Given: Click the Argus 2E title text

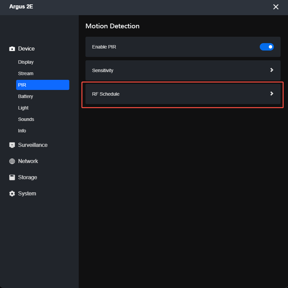Looking at the screenshot, I should pyautogui.click(x=21, y=7).
